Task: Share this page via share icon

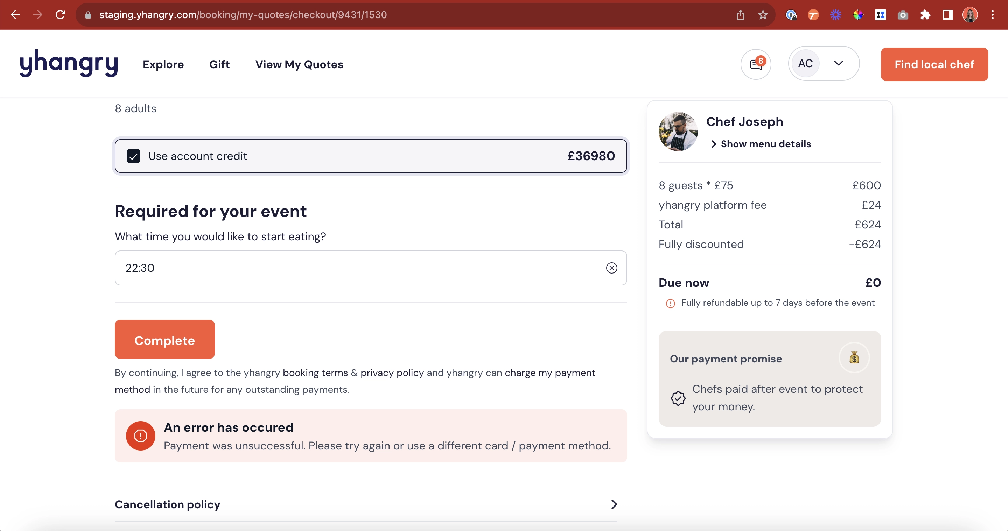Action: 740,15
